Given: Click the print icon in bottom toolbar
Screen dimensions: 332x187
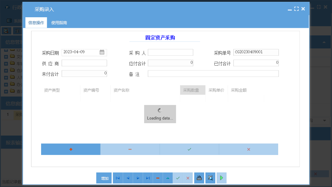Looking at the screenshot, I should point(199,178).
